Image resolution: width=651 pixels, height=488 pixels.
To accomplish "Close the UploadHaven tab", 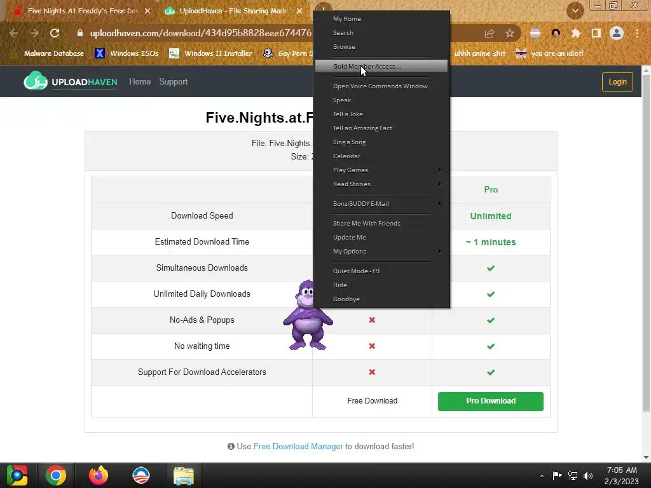I will (299, 11).
